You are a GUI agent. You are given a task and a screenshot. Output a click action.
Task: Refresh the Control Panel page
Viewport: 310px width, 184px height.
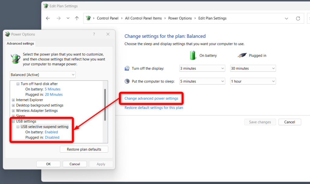pyautogui.click(x=298, y=18)
